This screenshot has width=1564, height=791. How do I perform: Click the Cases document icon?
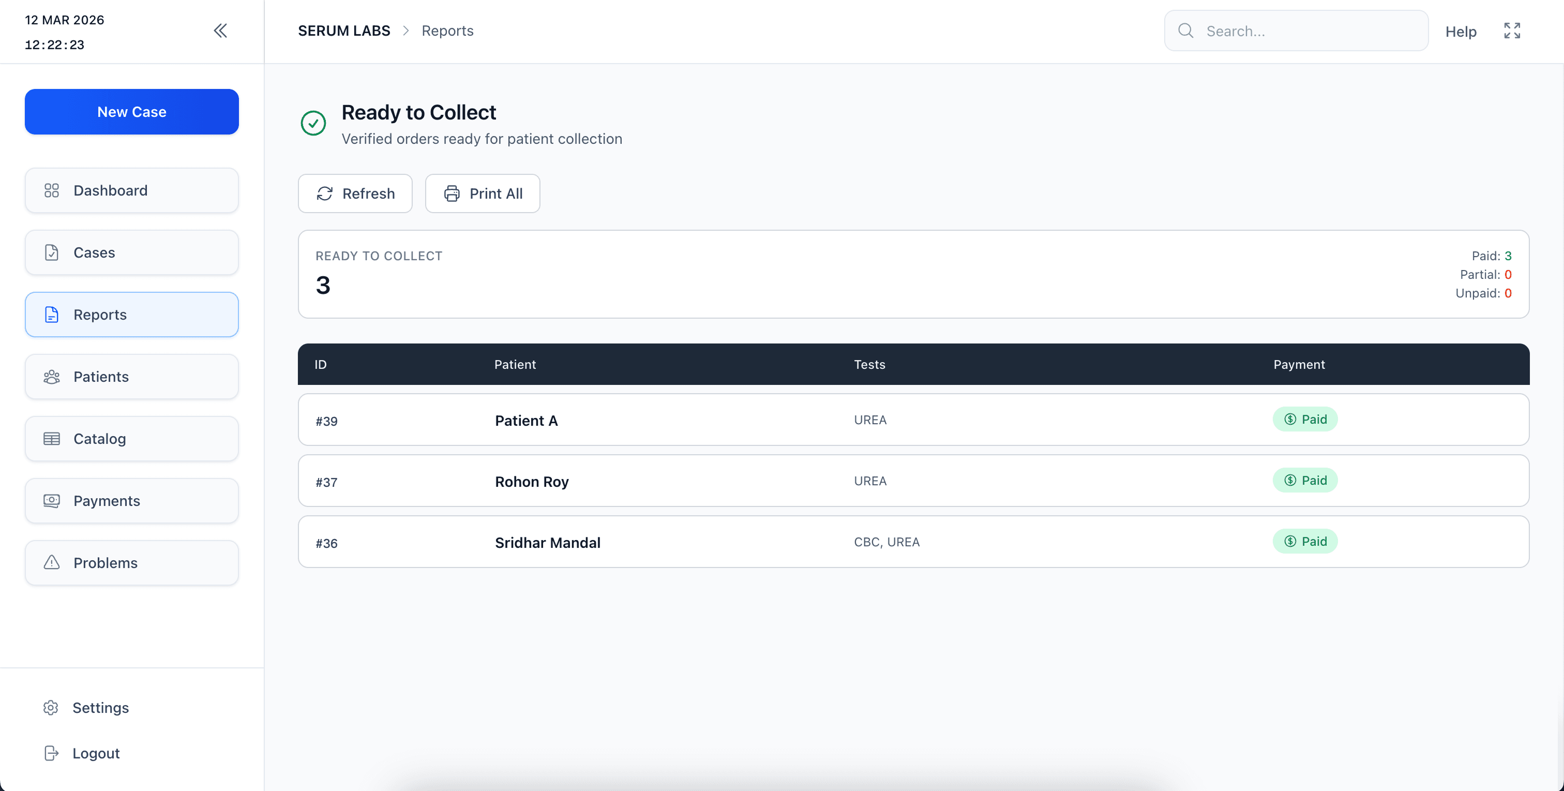coord(52,252)
